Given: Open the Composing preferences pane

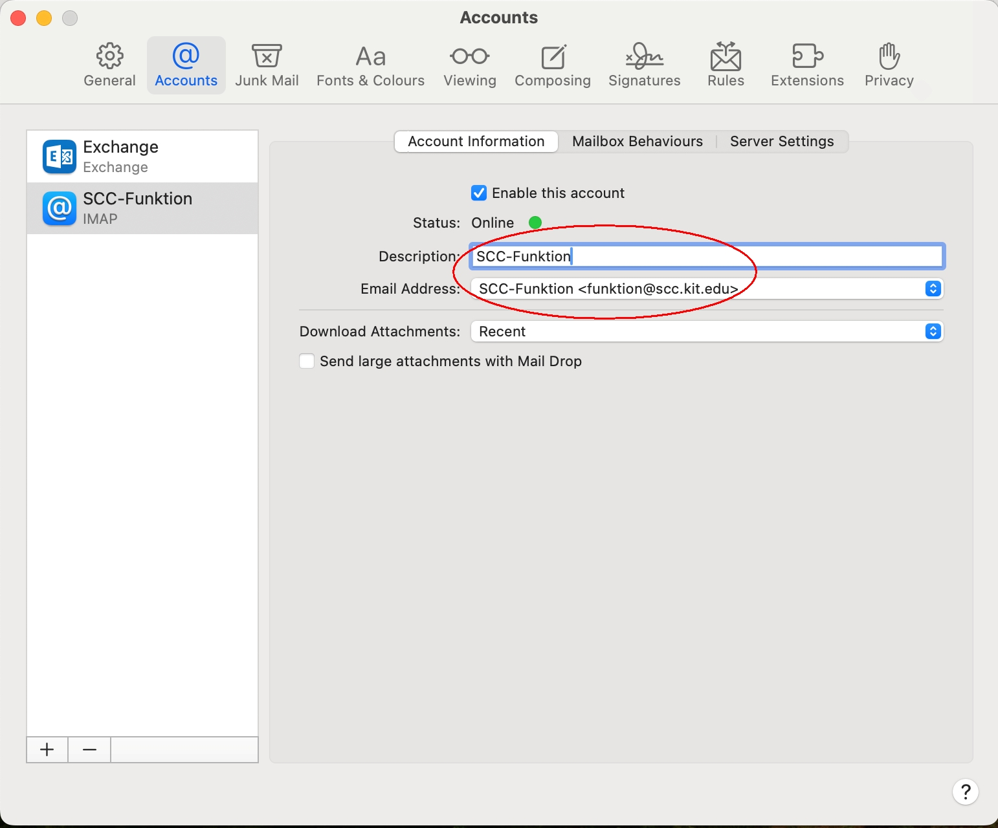Looking at the screenshot, I should [x=553, y=65].
